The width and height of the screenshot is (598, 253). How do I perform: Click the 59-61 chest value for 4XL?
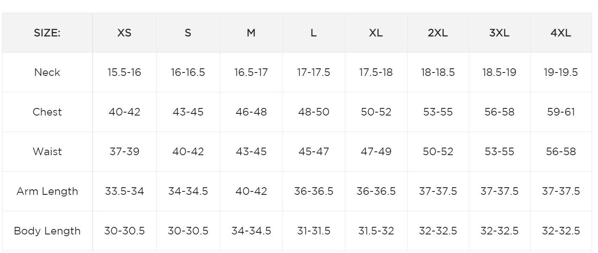pos(561,112)
